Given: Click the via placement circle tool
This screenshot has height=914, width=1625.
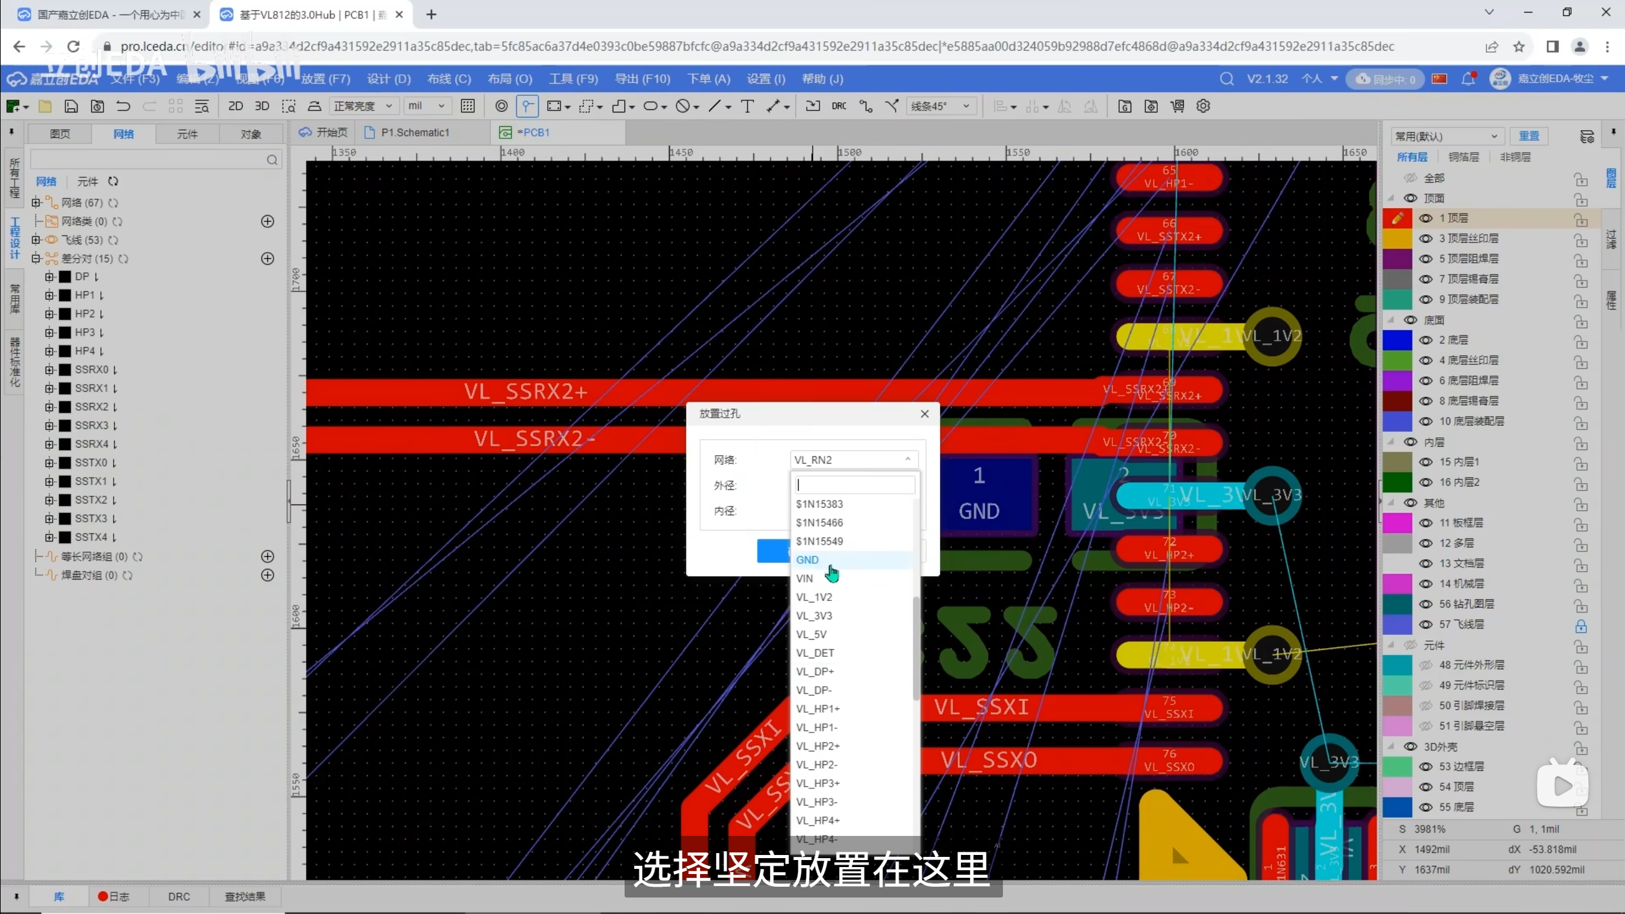Looking at the screenshot, I should click(x=501, y=106).
